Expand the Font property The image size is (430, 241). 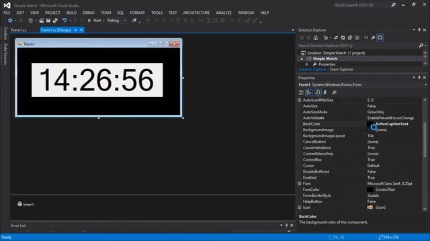point(300,183)
